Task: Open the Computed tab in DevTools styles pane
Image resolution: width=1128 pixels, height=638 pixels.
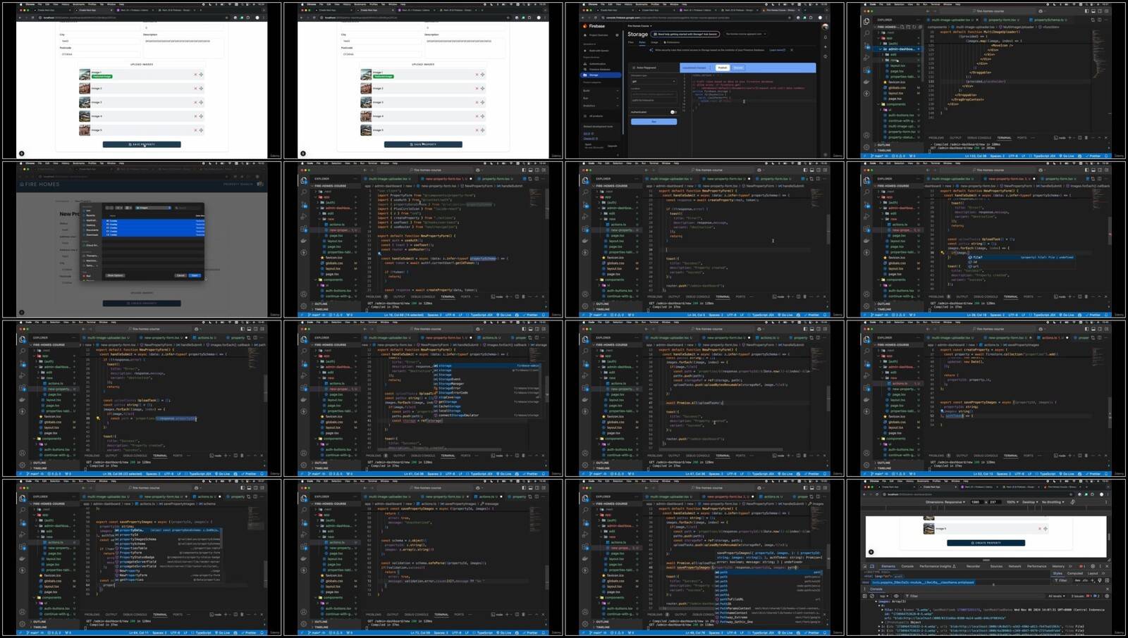Action: (1075, 573)
